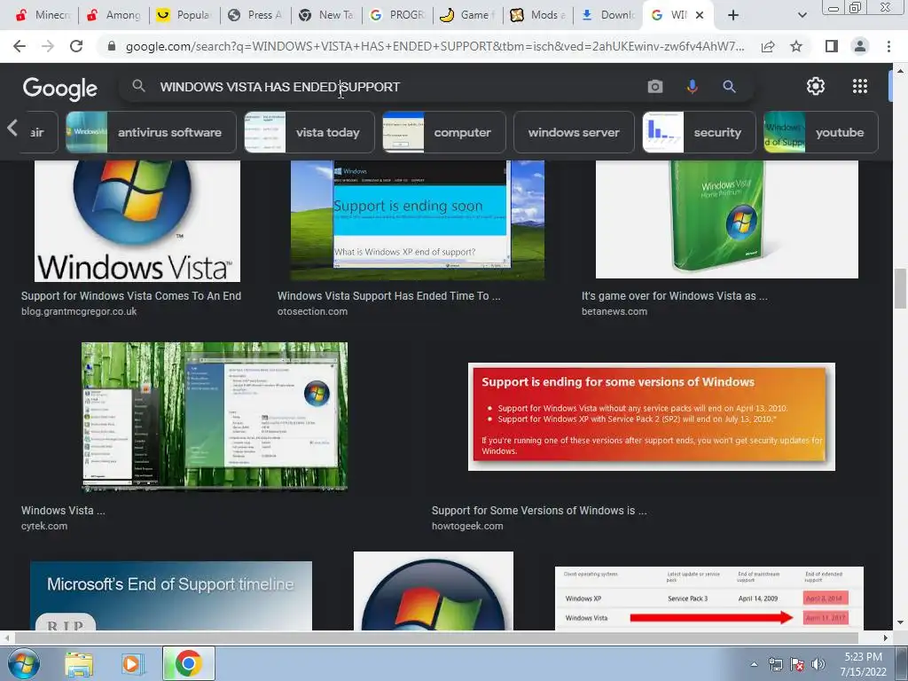This screenshot has width=908, height=681.
Task: Expand the tab search dropdown
Action: (802, 15)
